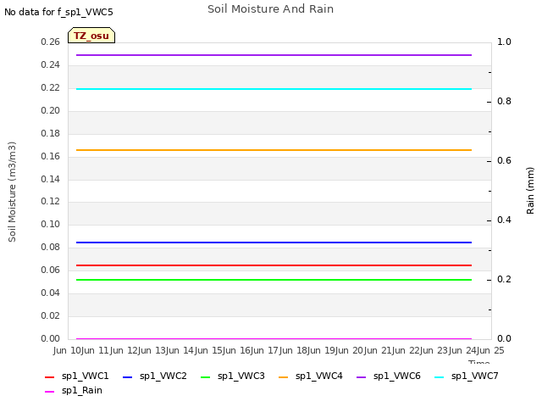
Task: Toggle sp1_VWC1 legend entry
Action: tap(77, 376)
